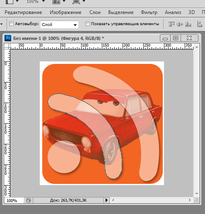205x214 pixels.
Task: Click the horizontal scrollbar right arrow
Action: coord(190,200)
